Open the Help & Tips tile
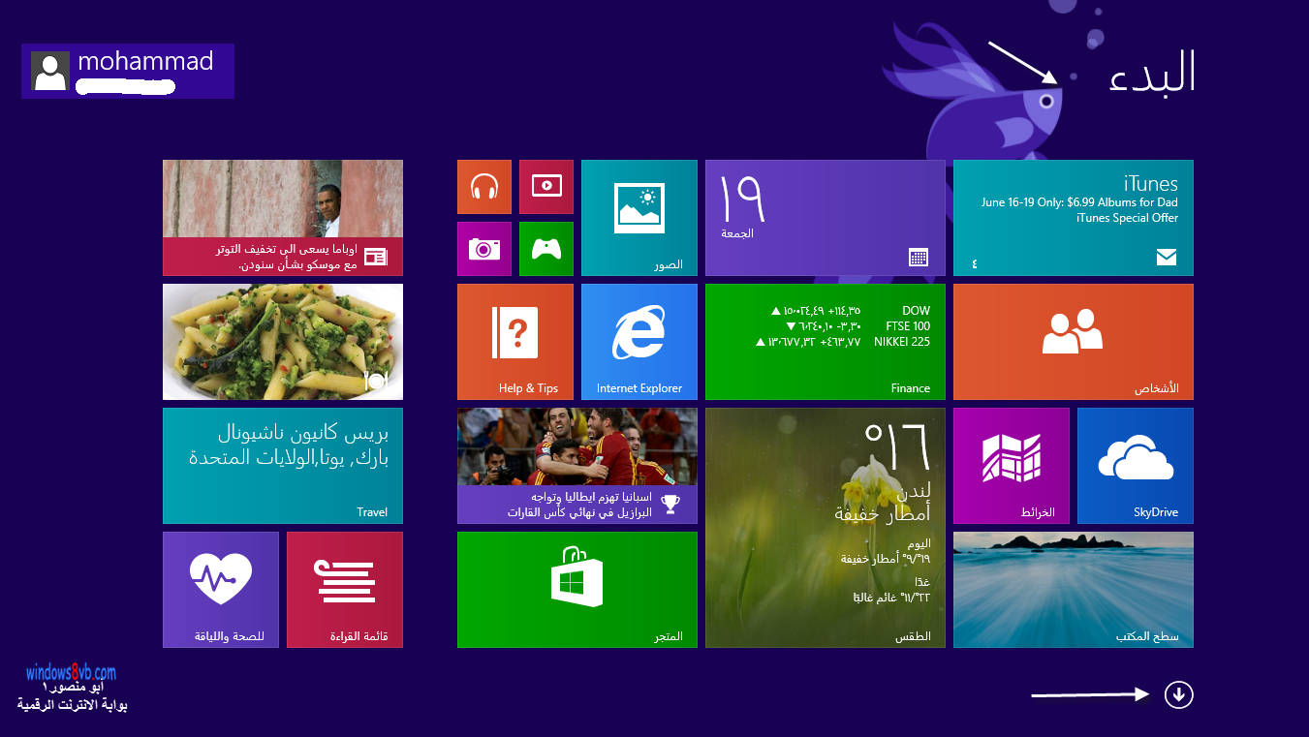Viewport: 1309px width, 737px height. 514,341
